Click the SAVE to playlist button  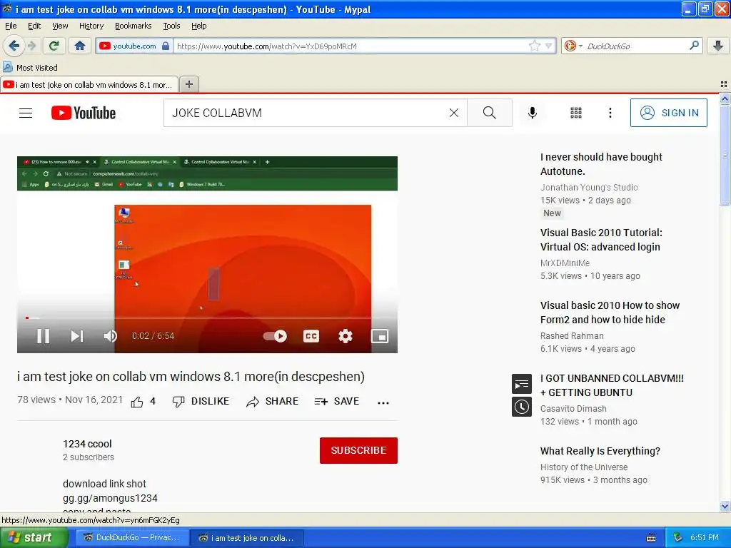click(337, 401)
